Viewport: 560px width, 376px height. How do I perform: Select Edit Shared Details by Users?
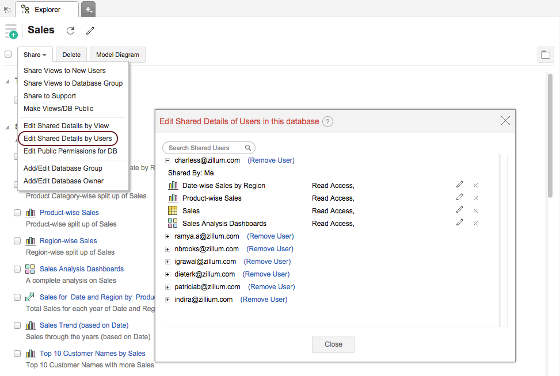tap(68, 139)
